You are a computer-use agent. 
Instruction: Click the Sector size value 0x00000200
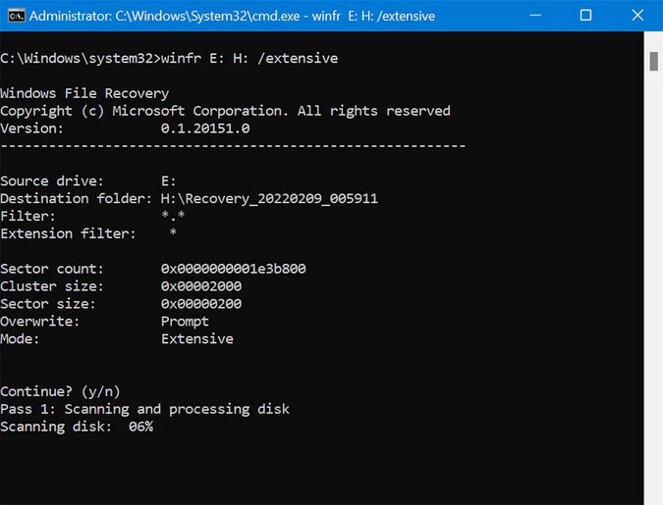pos(201,304)
